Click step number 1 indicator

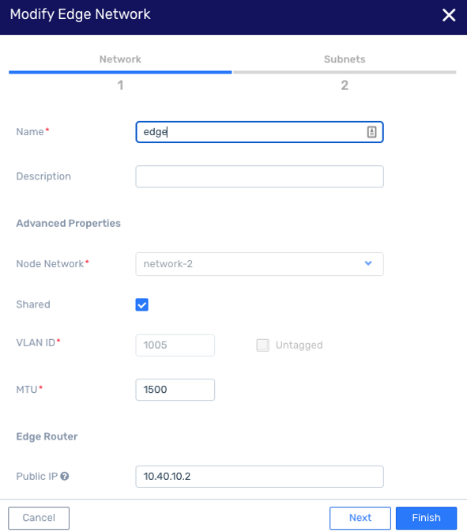[120, 85]
